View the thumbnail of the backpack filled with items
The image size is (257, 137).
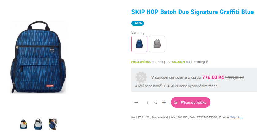tap(24, 124)
